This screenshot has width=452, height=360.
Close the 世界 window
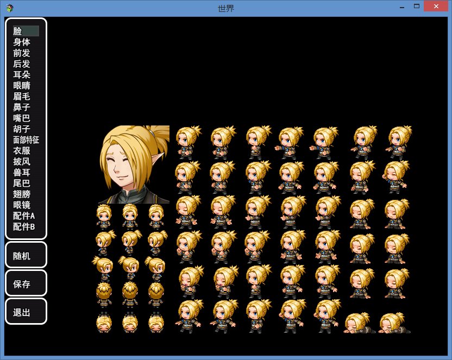tap(436, 7)
